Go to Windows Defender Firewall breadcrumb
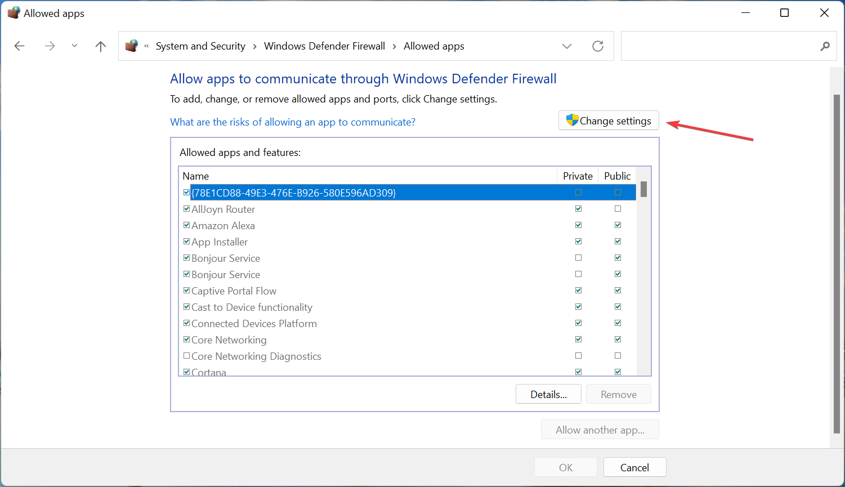 pyautogui.click(x=324, y=46)
